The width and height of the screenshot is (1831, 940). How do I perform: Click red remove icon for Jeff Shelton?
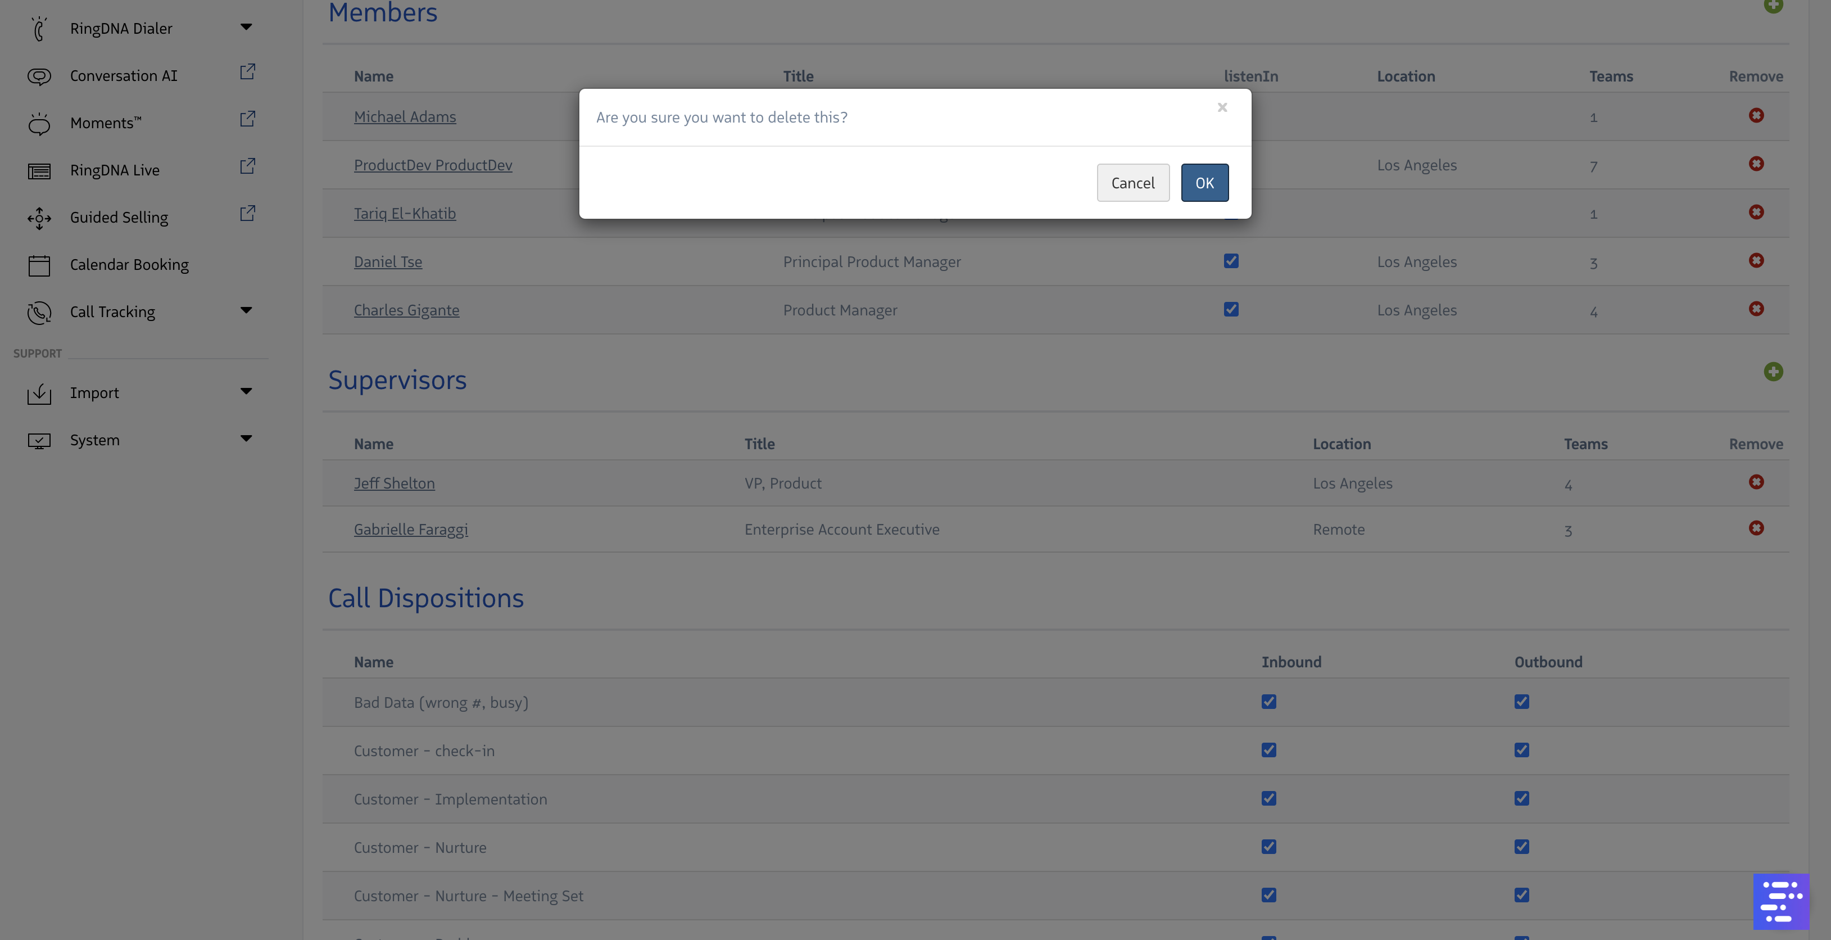pyautogui.click(x=1756, y=482)
